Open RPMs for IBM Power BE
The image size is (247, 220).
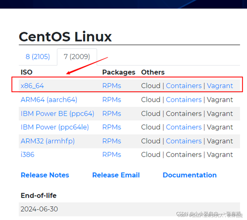[111, 114]
